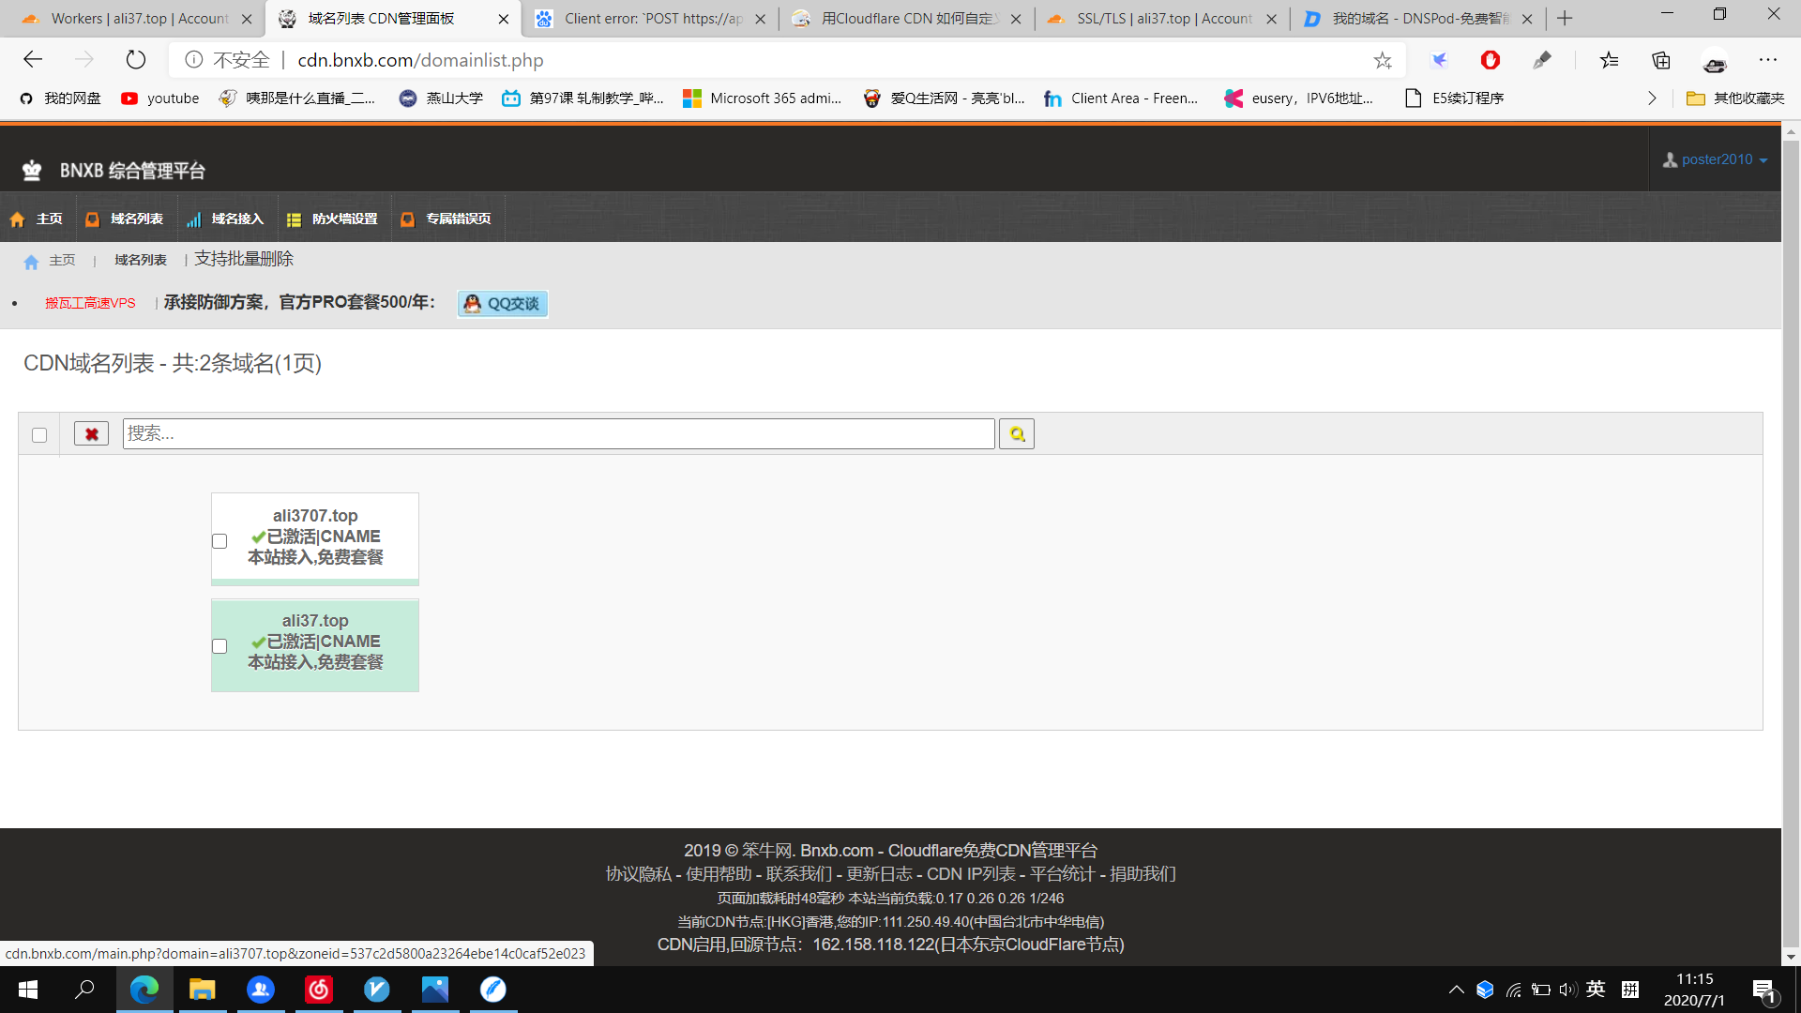Click the BNXB crown logo icon
The image size is (1801, 1013).
click(32, 171)
